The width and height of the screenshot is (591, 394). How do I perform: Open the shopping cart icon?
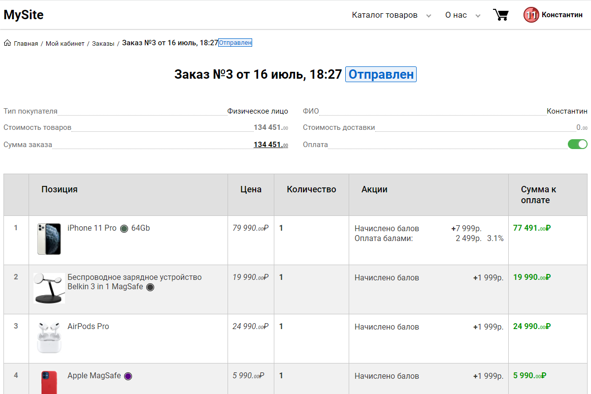(x=501, y=15)
